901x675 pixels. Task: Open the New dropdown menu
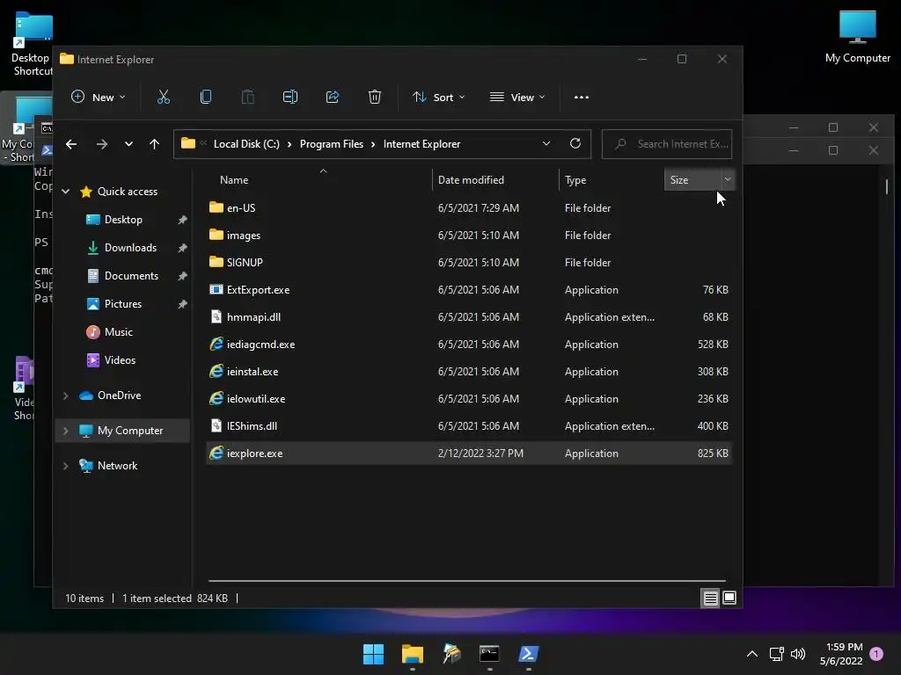tap(98, 97)
